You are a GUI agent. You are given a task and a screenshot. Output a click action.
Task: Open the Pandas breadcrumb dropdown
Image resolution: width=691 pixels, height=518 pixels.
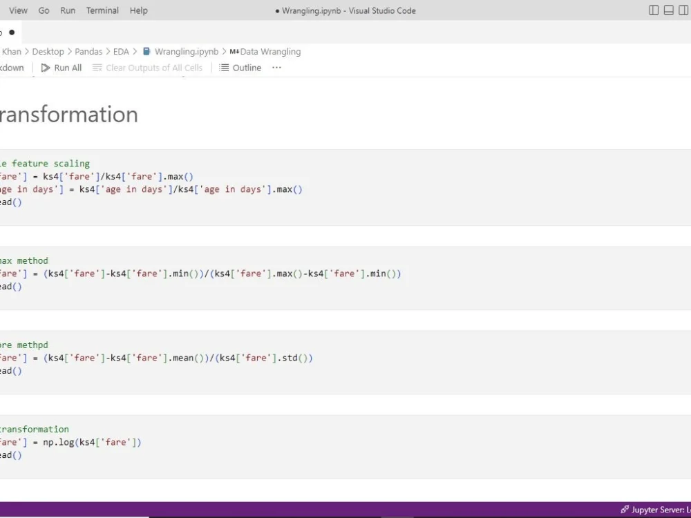pyautogui.click(x=88, y=51)
